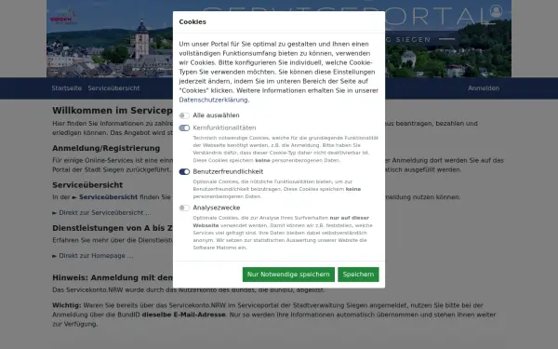Toggle the Alle auswählen switch

184,115
